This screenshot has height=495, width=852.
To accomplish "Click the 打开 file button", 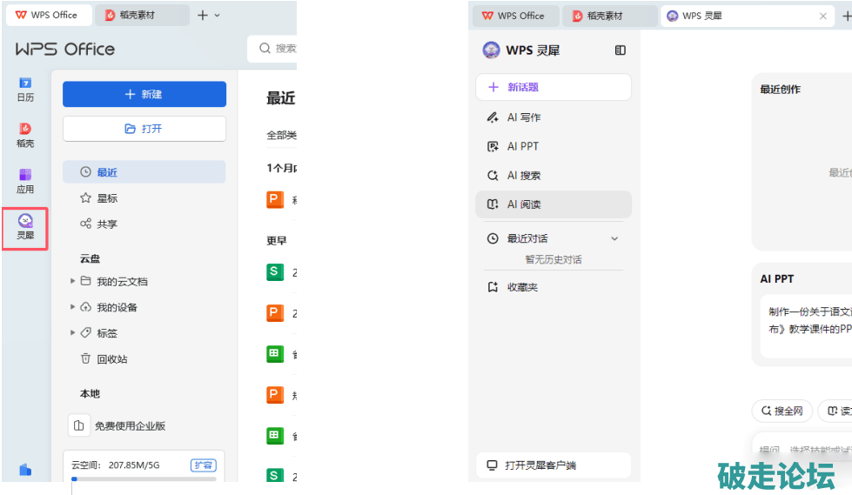I will coord(144,129).
